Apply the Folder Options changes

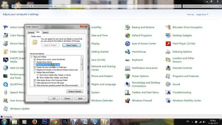80,98
